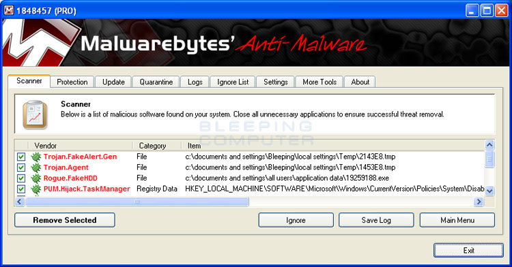
Task: Switch to the Scanner tab
Action: 29,81
